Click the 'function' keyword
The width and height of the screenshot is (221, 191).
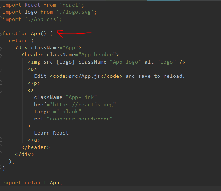[15, 34]
